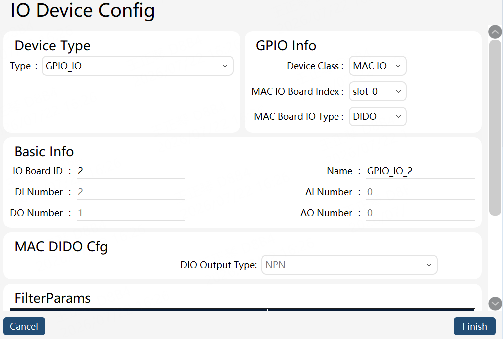This screenshot has height=339, width=503.
Task: Click the DIO Output Type label
Action: point(219,265)
